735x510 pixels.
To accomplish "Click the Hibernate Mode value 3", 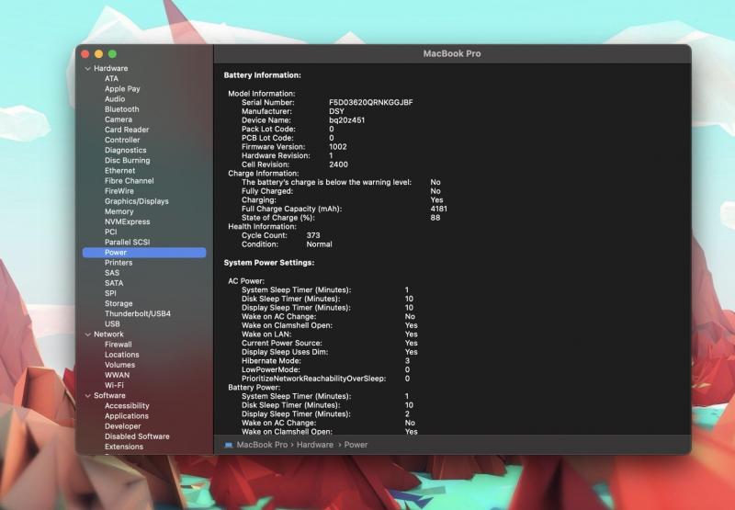I will coord(407,361).
